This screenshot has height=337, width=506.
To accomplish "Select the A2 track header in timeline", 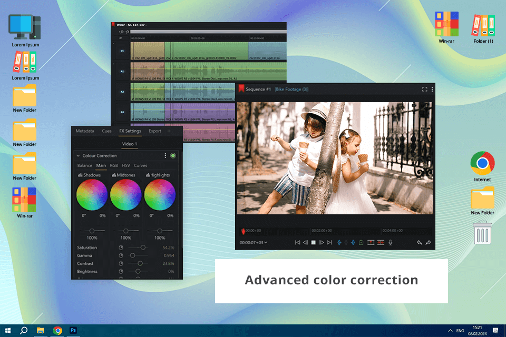I will (122, 92).
